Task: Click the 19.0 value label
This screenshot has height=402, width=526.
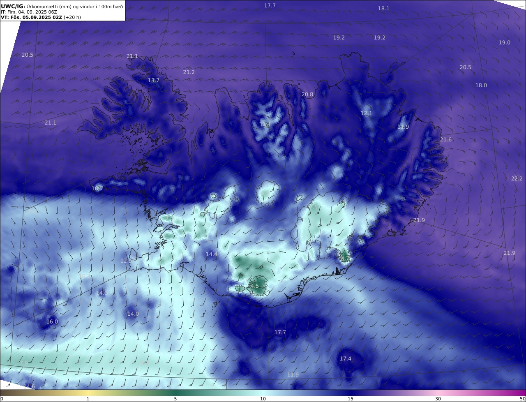Action: pos(504,42)
